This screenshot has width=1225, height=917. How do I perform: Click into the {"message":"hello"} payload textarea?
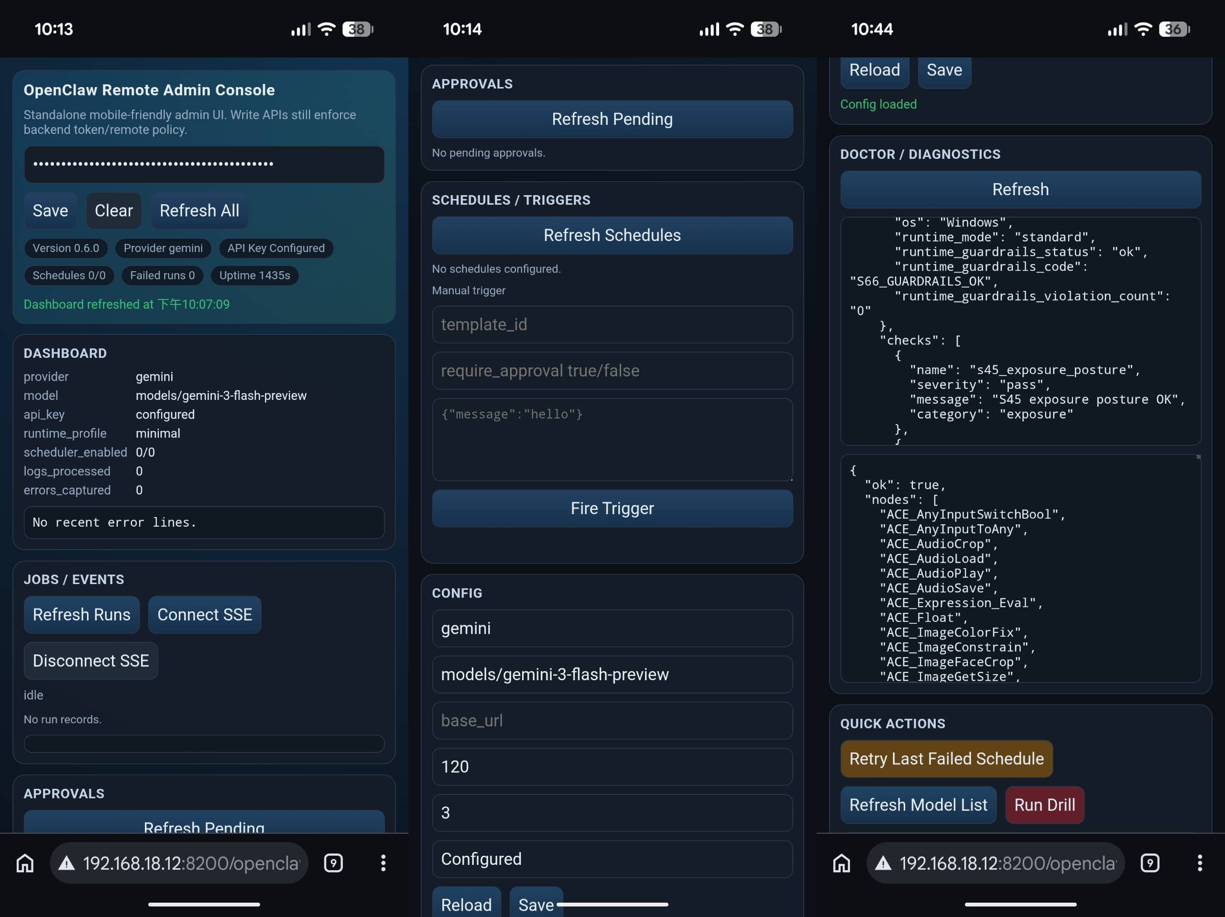(x=612, y=439)
